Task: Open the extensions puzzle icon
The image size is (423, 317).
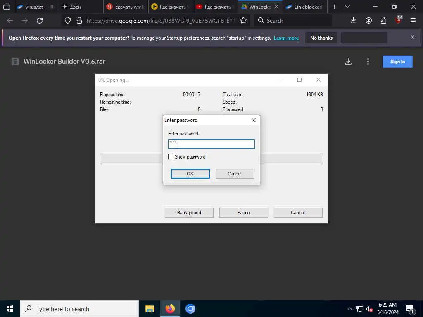Action: tap(383, 21)
